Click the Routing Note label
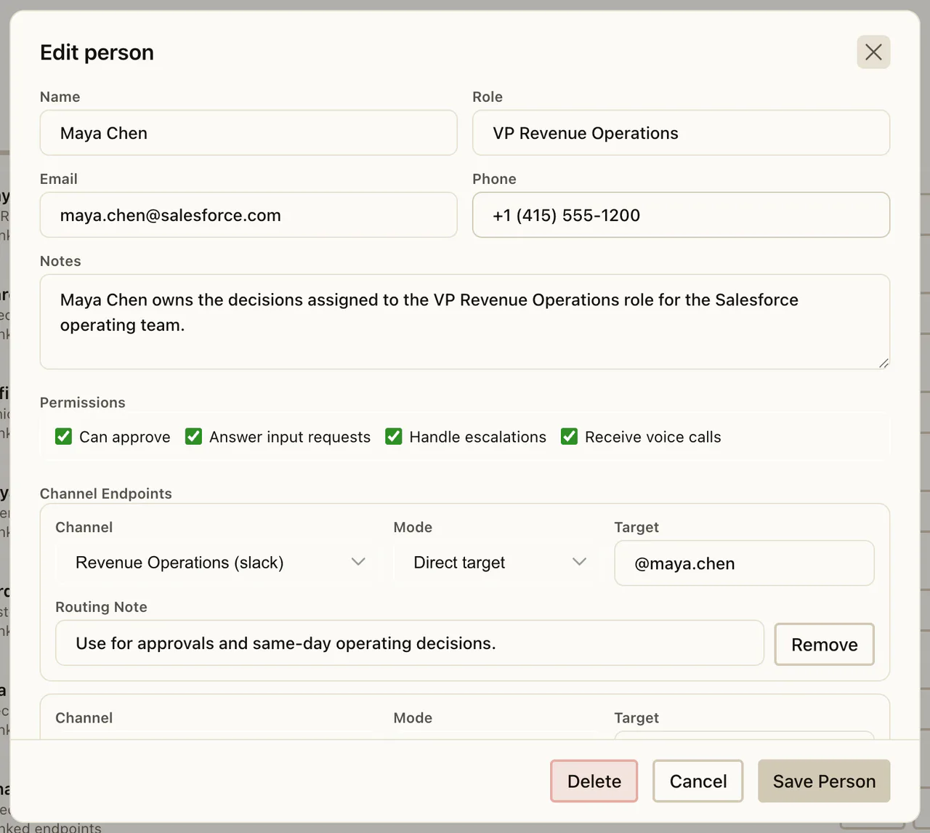This screenshot has width=930, height=833. click(102, 607)
